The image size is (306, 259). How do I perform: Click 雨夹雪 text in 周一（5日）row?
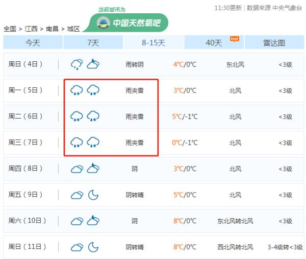[x=135, y=90]
